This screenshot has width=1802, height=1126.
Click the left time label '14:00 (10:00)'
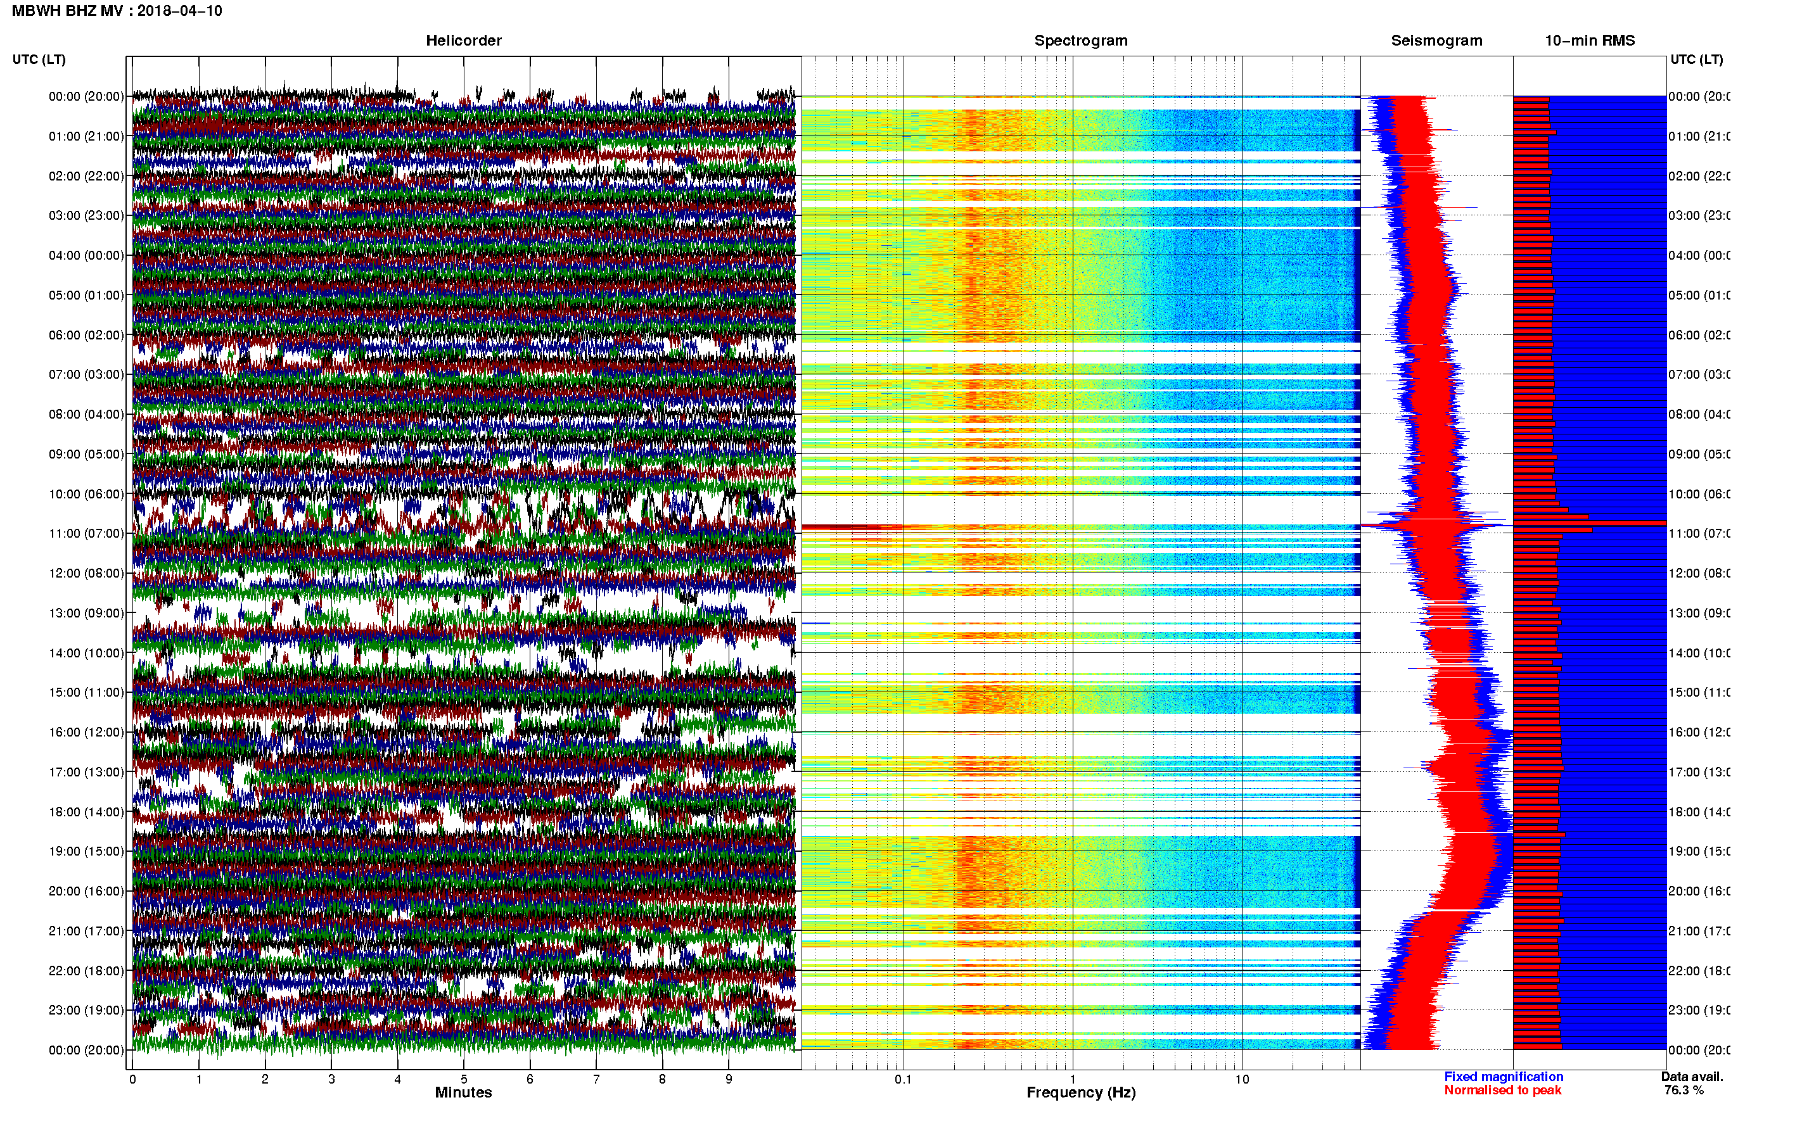(x=86, y=653)
